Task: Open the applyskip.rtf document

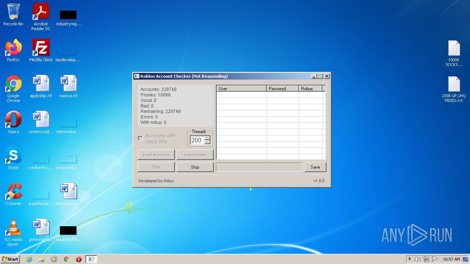Action: [x=41, y=87]
